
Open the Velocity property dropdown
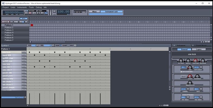click(x=25, y=97)
